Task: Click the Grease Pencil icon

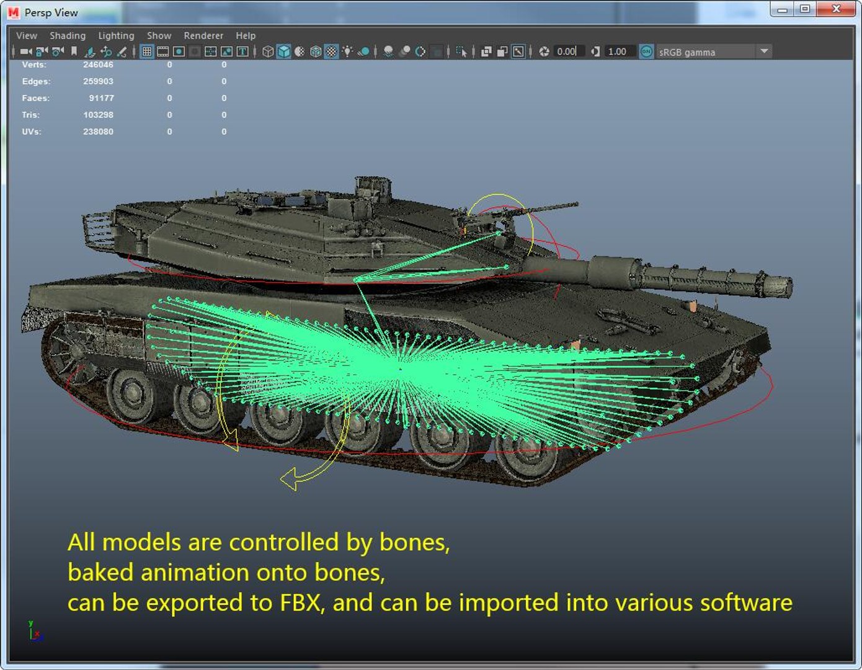Action: tap(122, 51)
